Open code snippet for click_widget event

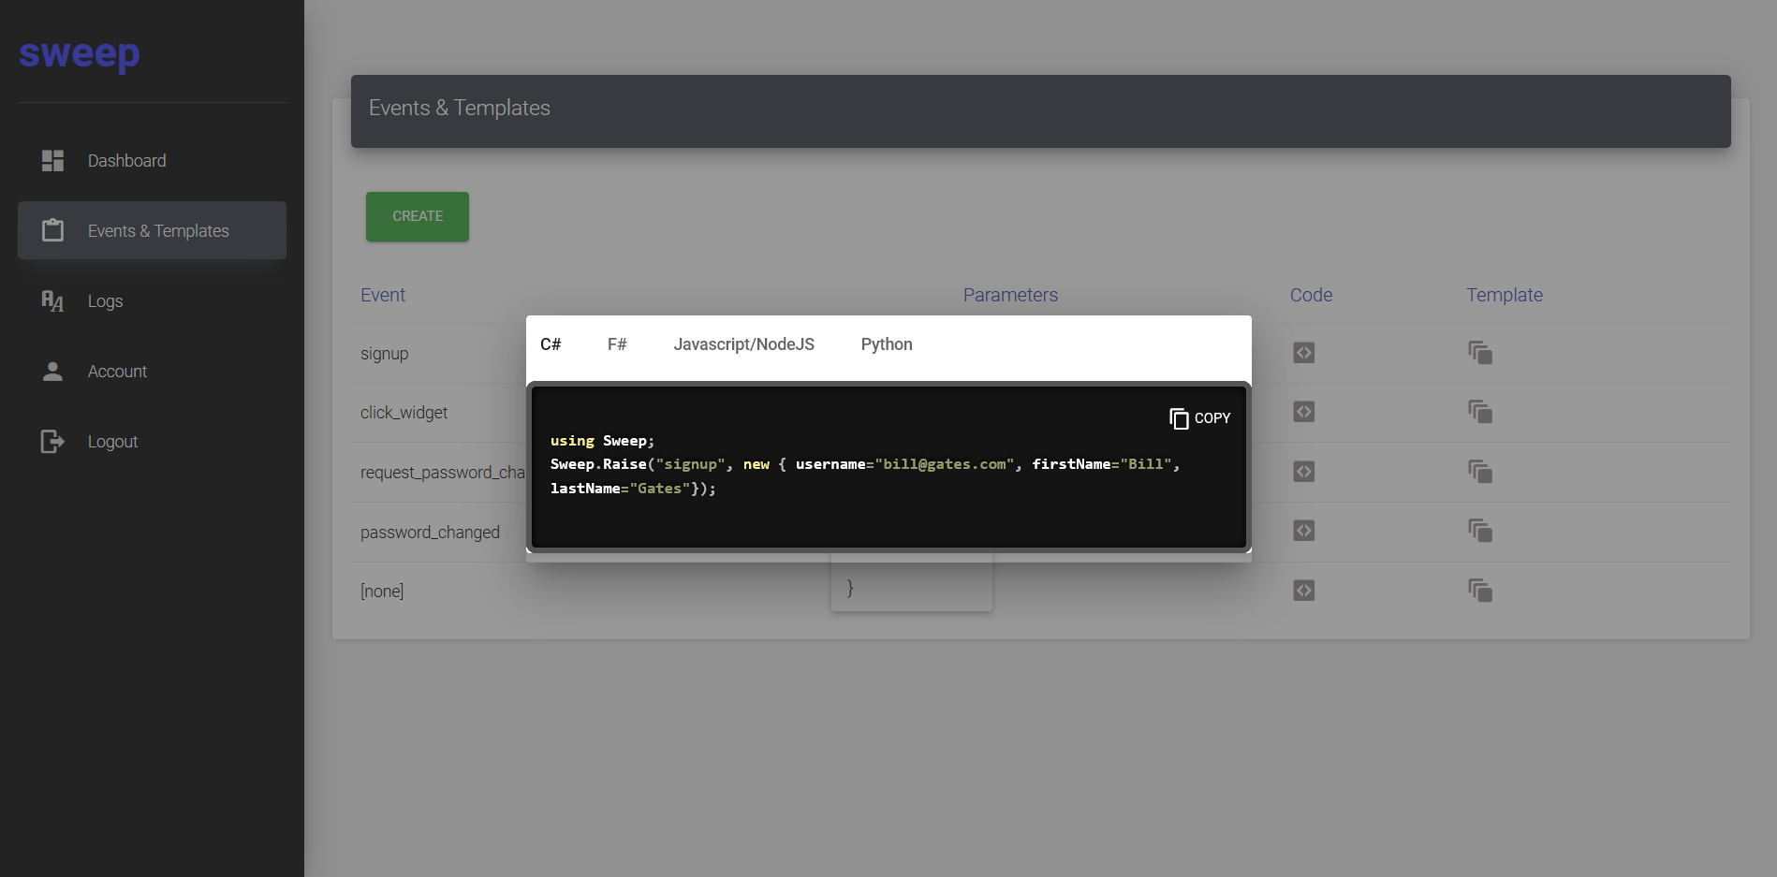[1303, 412]
